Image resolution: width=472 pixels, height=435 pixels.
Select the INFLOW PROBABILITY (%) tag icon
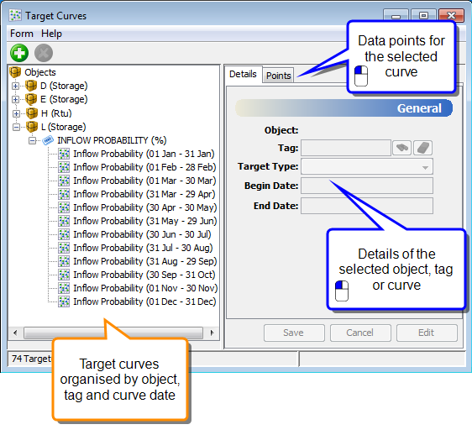48,140
